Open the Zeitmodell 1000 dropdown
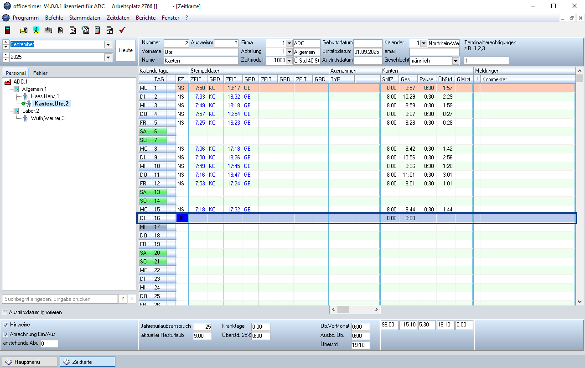This screenshot has width=585, height=368. click(289, 60)
